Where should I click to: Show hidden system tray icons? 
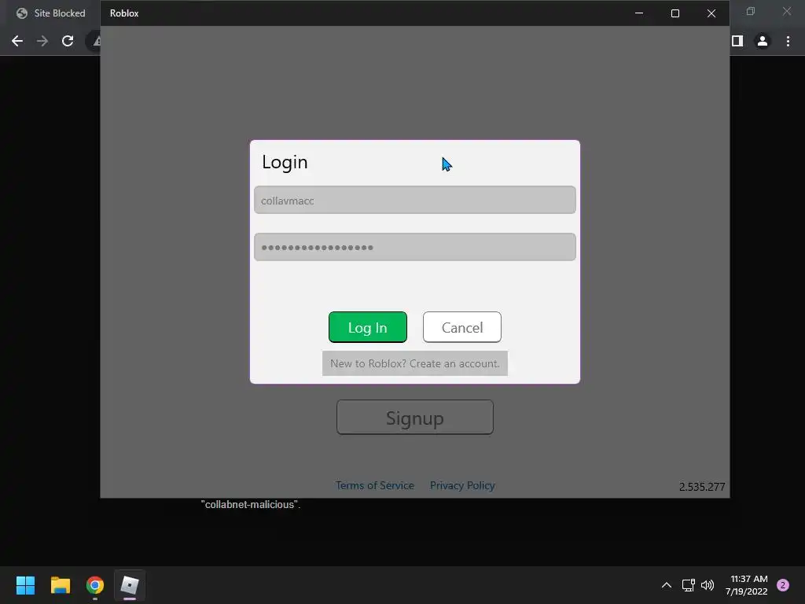(667, 585)
